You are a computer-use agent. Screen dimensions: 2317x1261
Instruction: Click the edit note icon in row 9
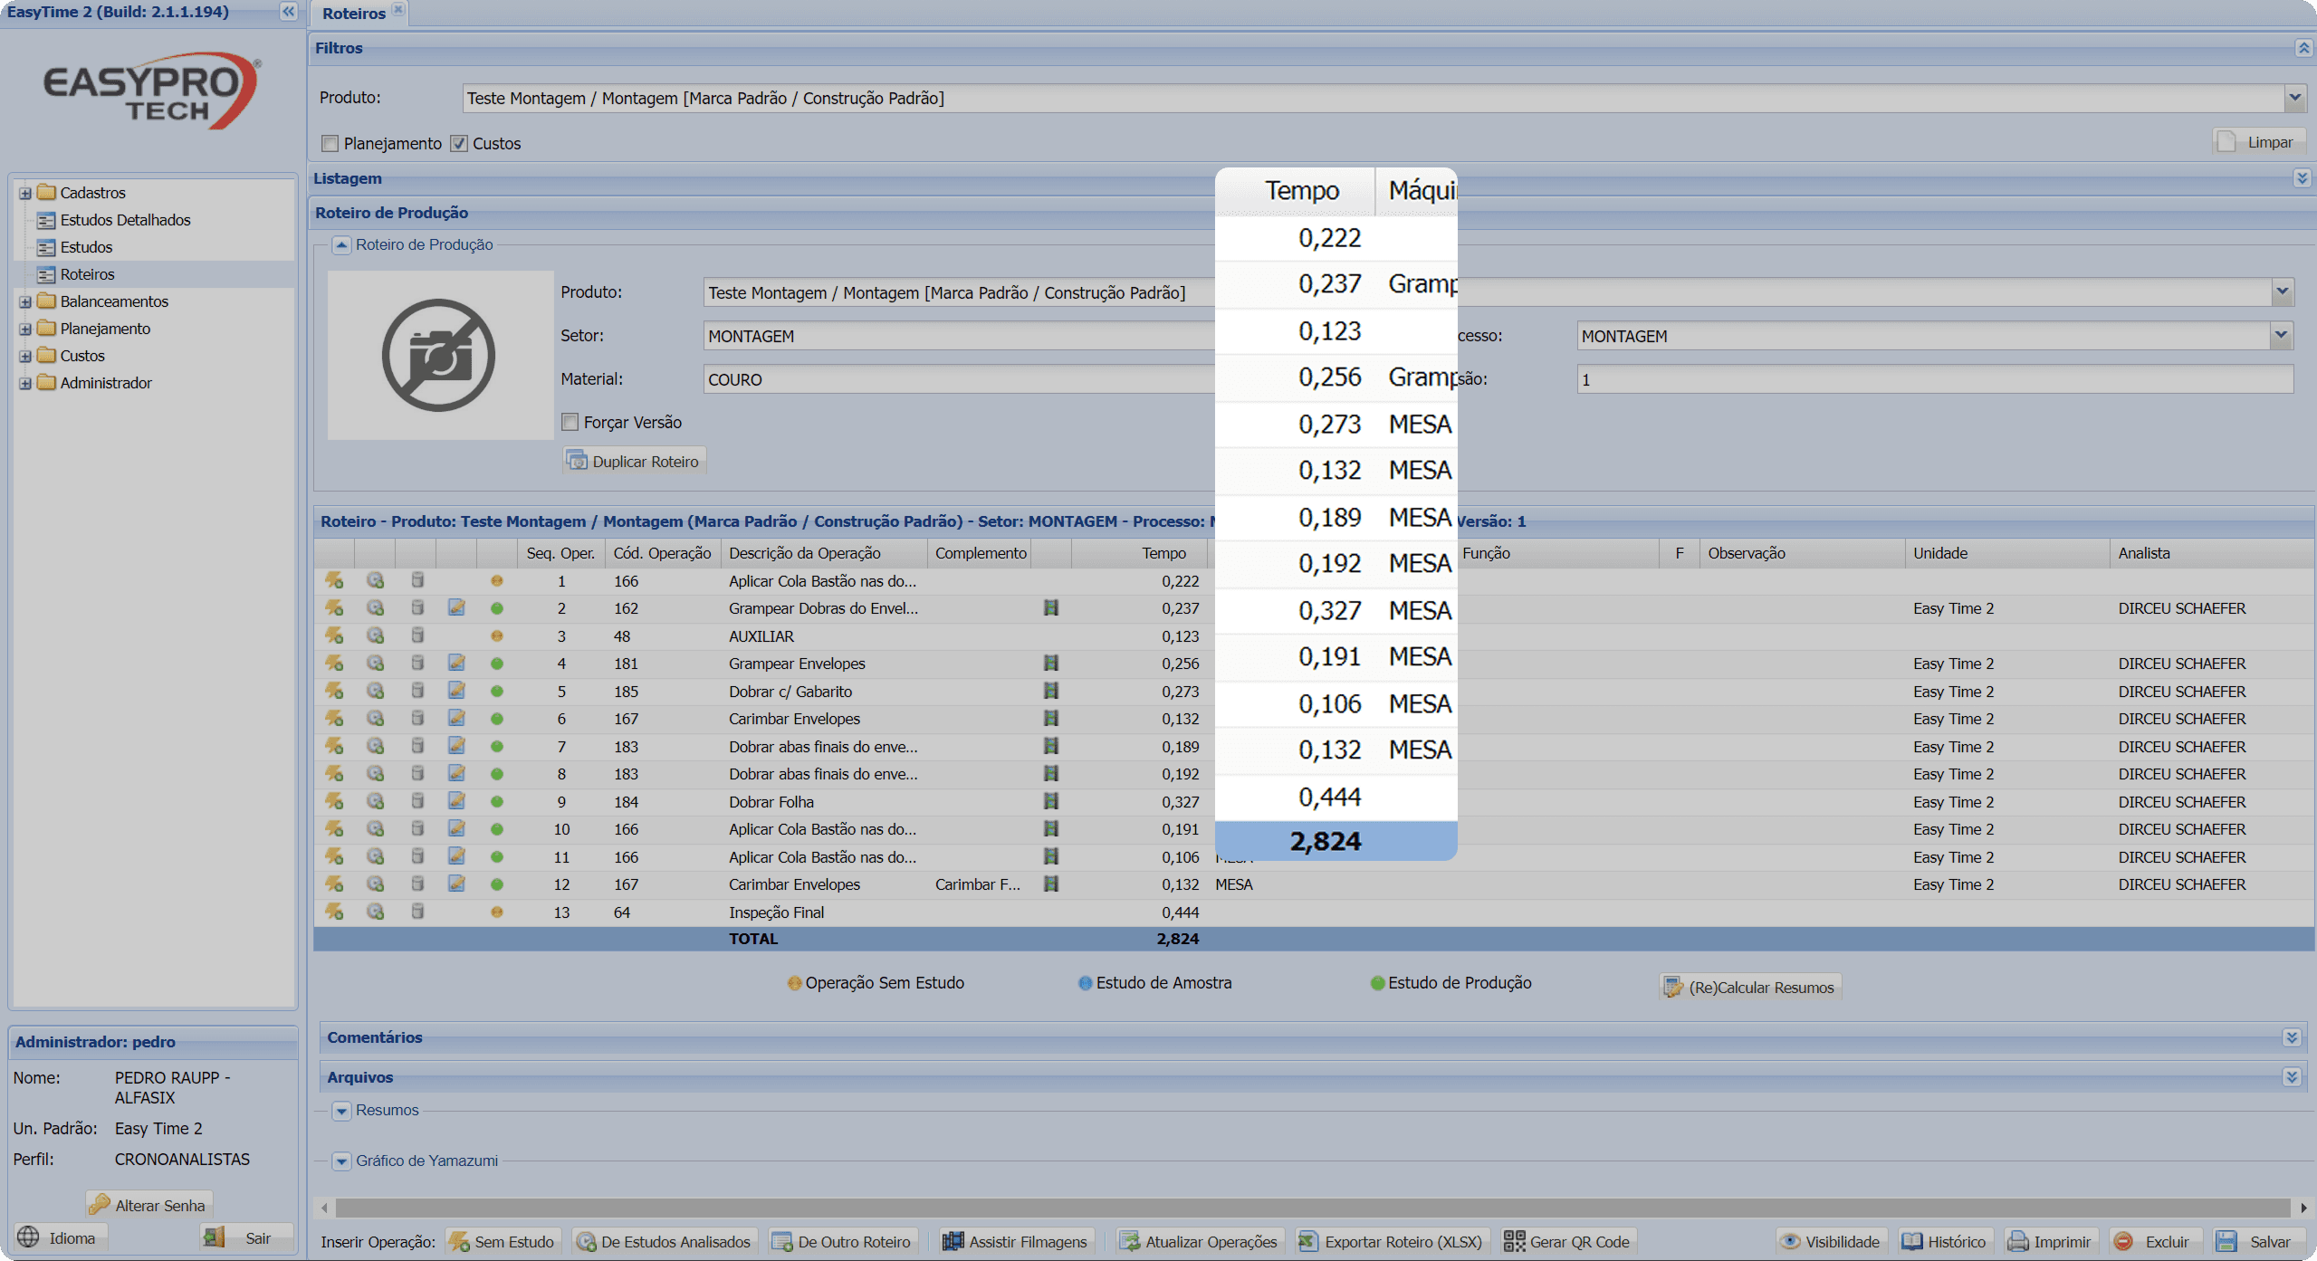click(x=456, y=801)
